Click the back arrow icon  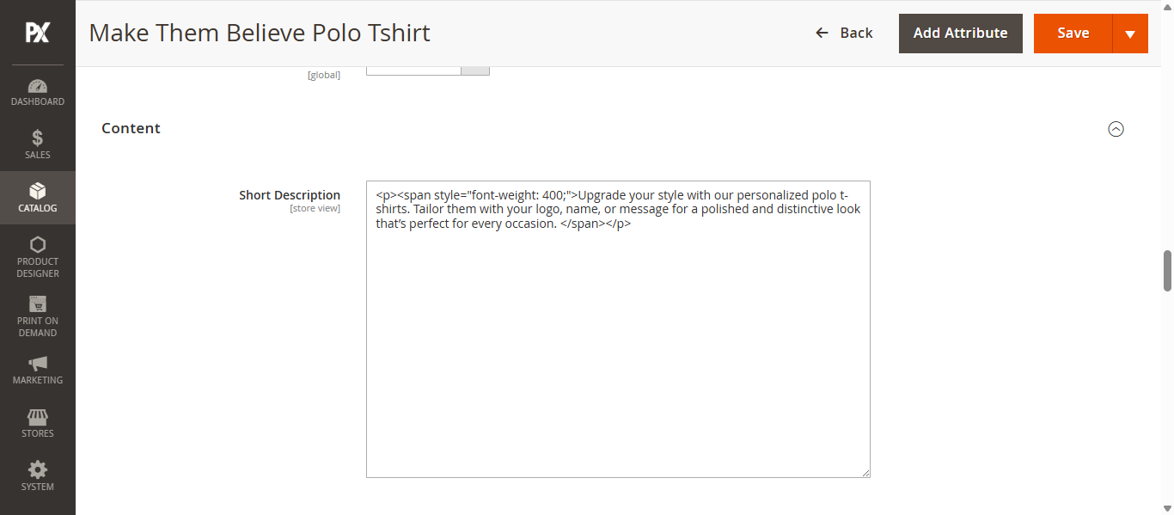[x=822, y=33]
